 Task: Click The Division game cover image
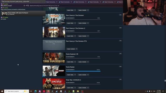[54, 19]
